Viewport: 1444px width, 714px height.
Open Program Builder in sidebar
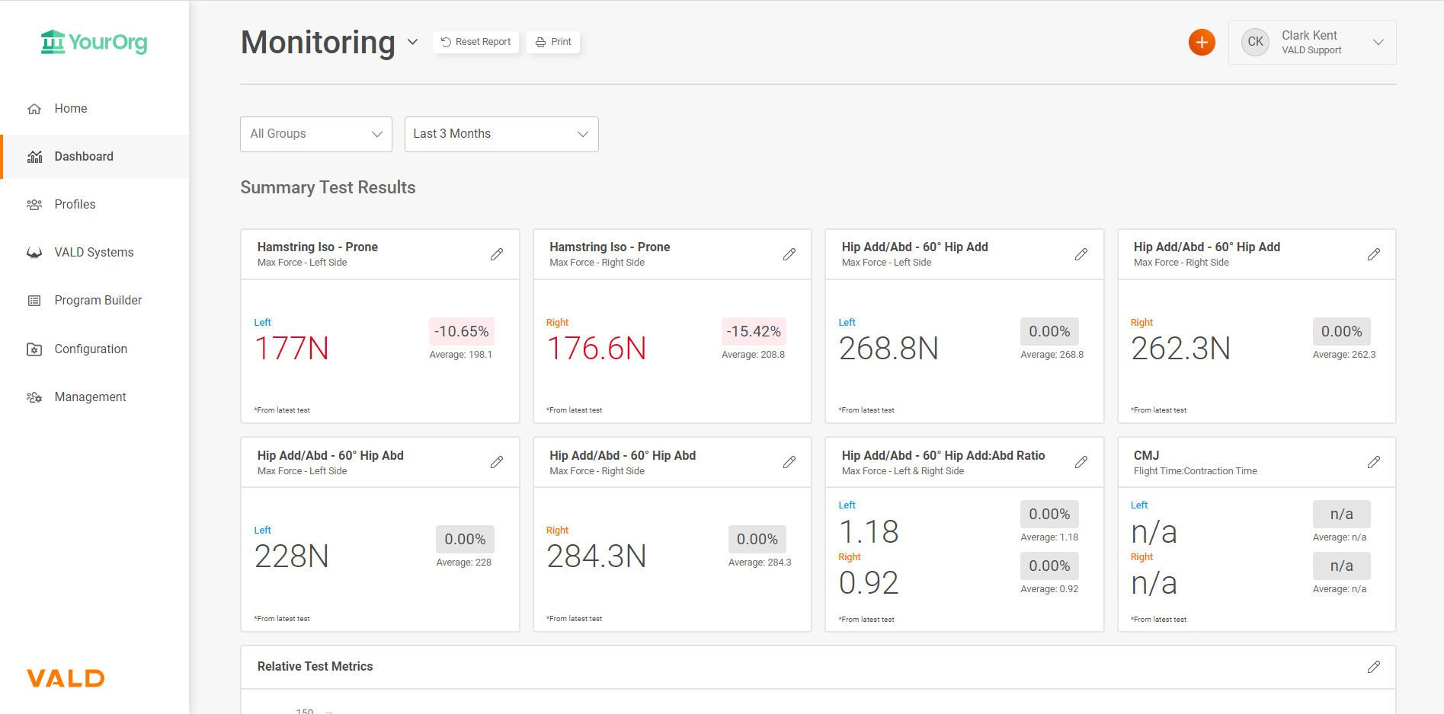(x=94, y=301)
